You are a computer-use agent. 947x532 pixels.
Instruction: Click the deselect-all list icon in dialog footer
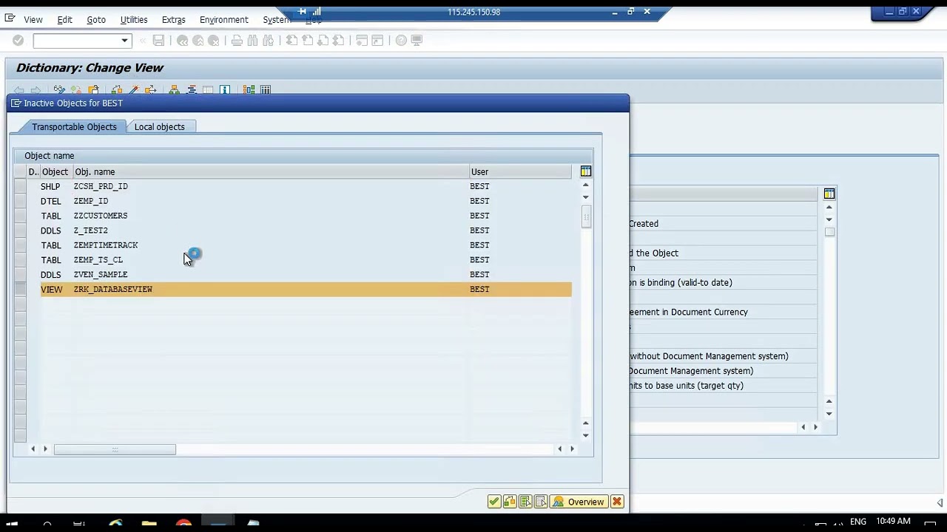click(x=541, y=502)
